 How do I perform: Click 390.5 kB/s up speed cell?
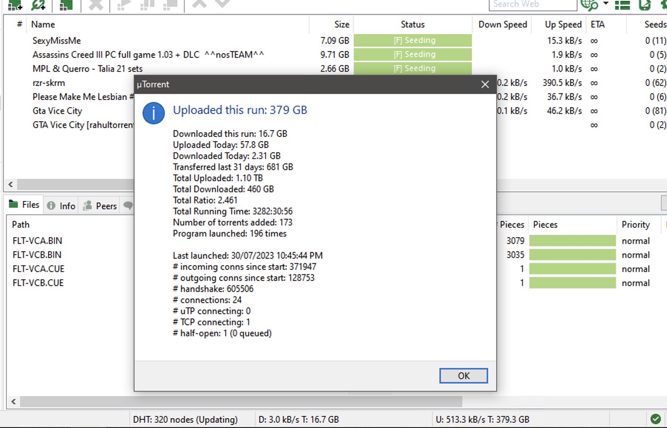point(562,83)
